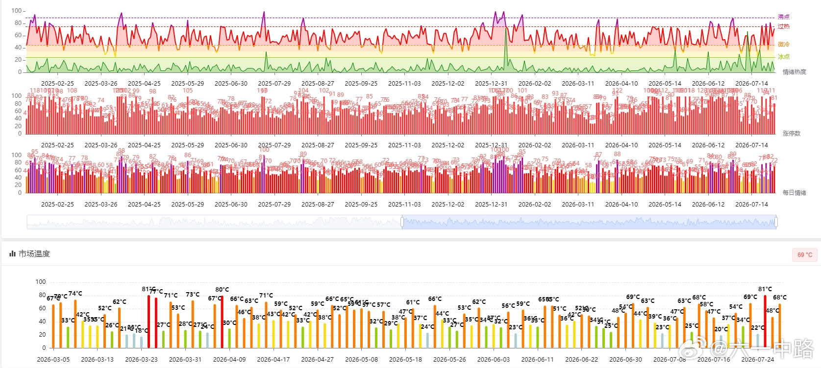
Task: Grab the left handle of the zoom slider
Action: [402, 222]
